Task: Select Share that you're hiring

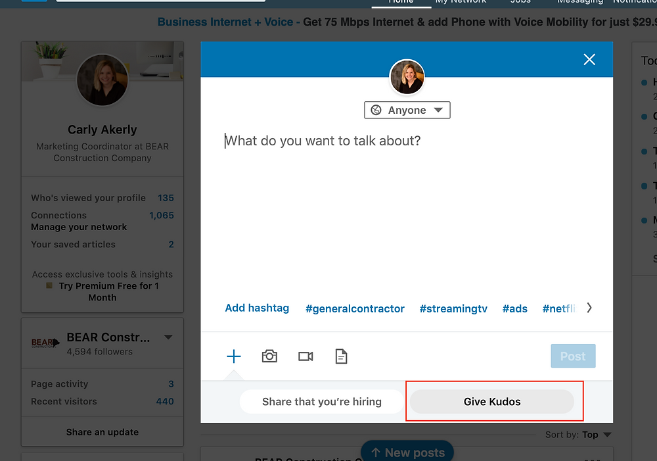Action: [x=321, y=402]
